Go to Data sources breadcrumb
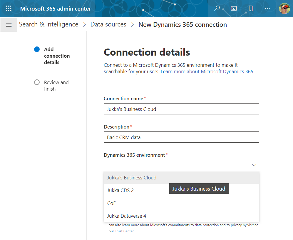The image size is (293, 240). [x=108, y=24]
